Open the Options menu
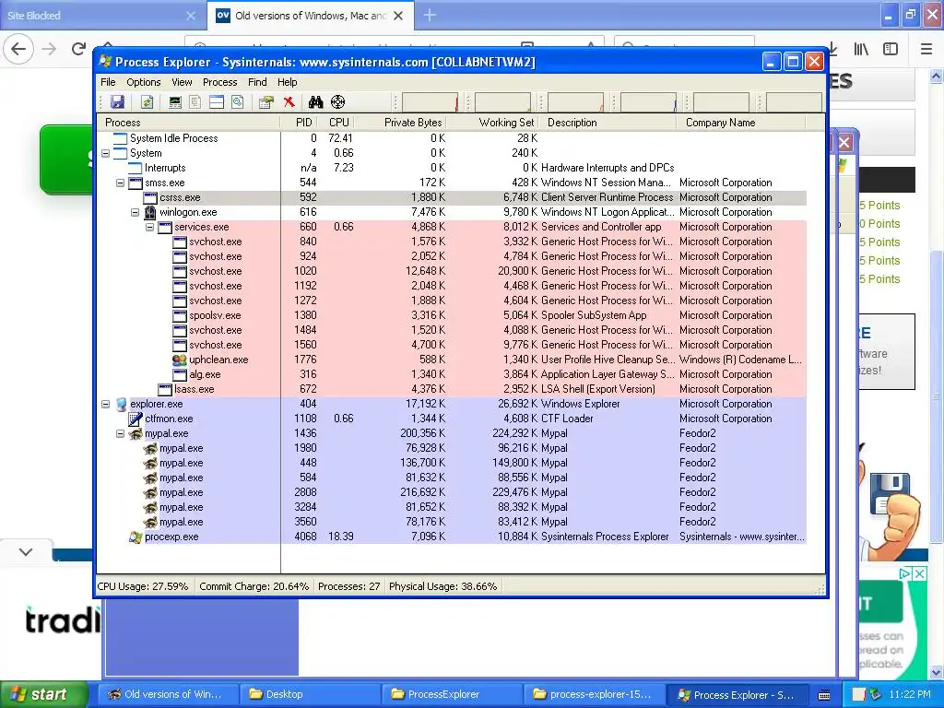944x708 pixels. (x=143, y=82)
